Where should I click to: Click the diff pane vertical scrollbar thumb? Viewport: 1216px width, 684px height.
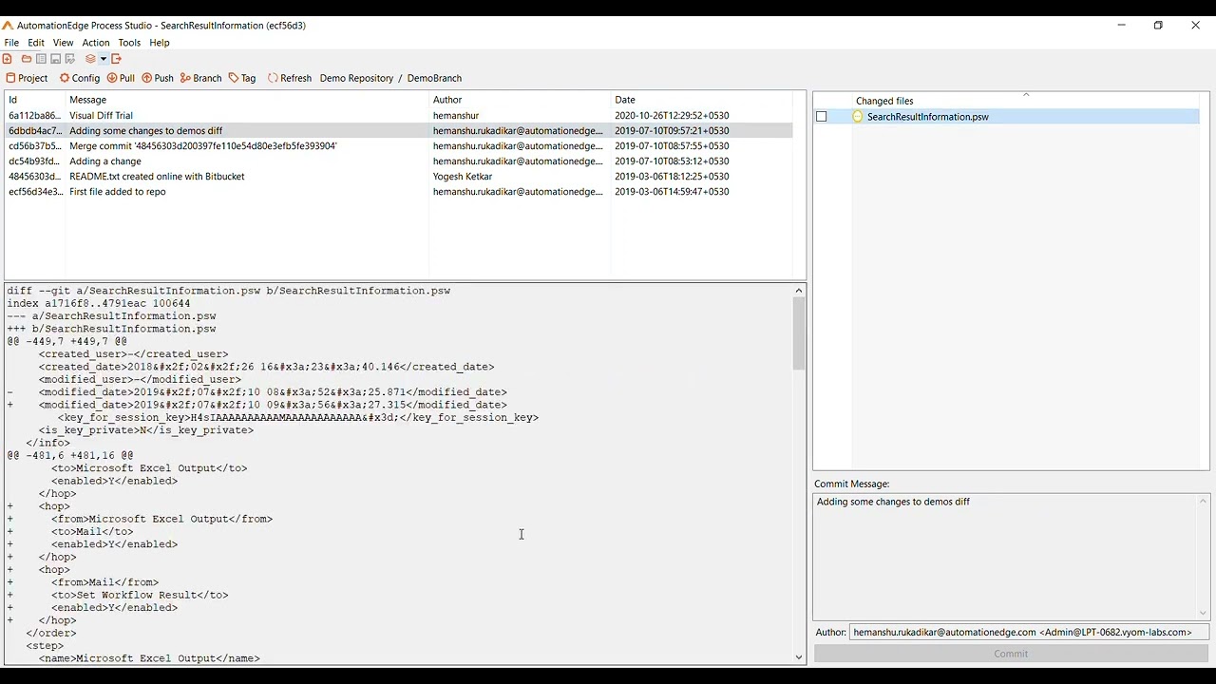click(x=799, y=333)
